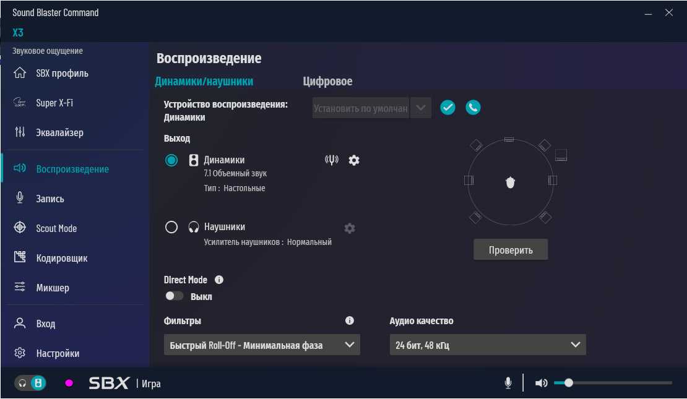687x399 pixels.
Task: Select the Динамики output radio button
Action: [x=171, y=160]
